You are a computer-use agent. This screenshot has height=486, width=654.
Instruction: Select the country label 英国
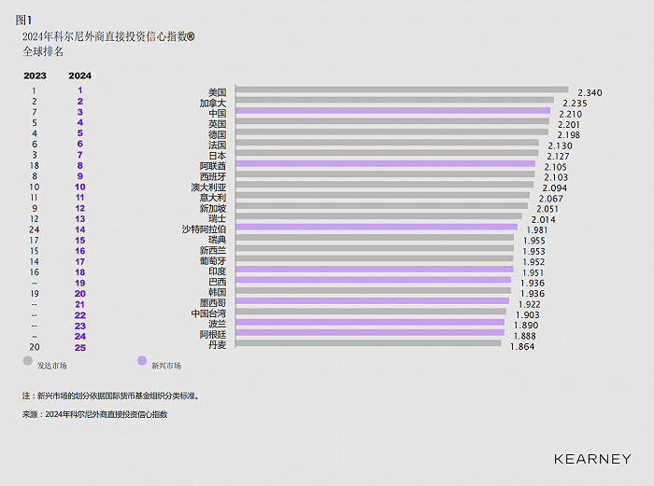coord(218,124)
